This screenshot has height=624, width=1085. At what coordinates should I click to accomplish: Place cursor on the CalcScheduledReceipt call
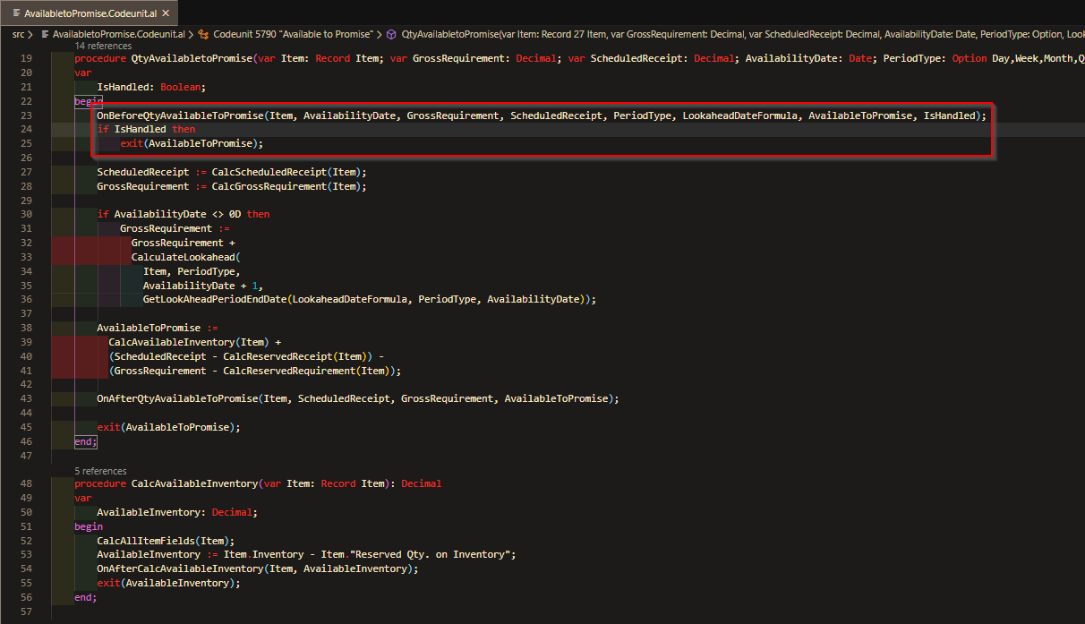tap(270, 171)
